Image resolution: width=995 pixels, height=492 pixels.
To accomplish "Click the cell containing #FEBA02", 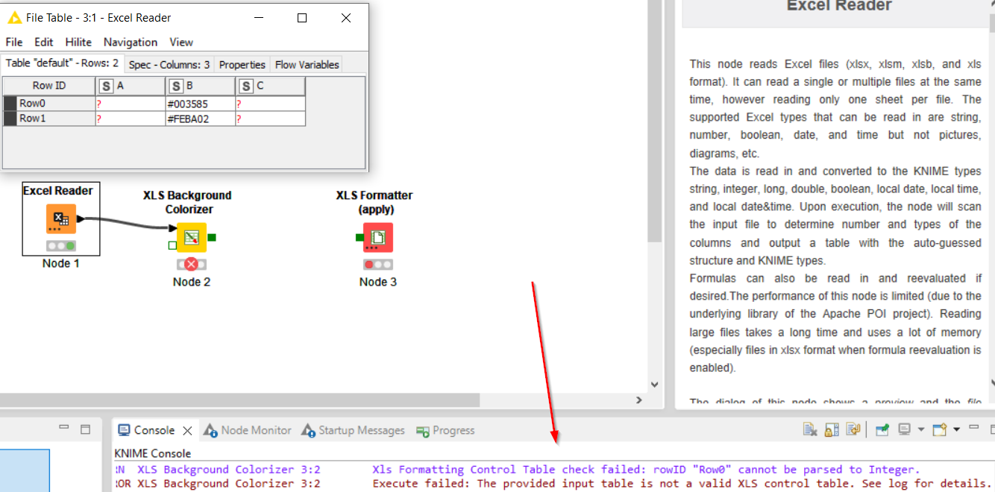I will (200, 119).
